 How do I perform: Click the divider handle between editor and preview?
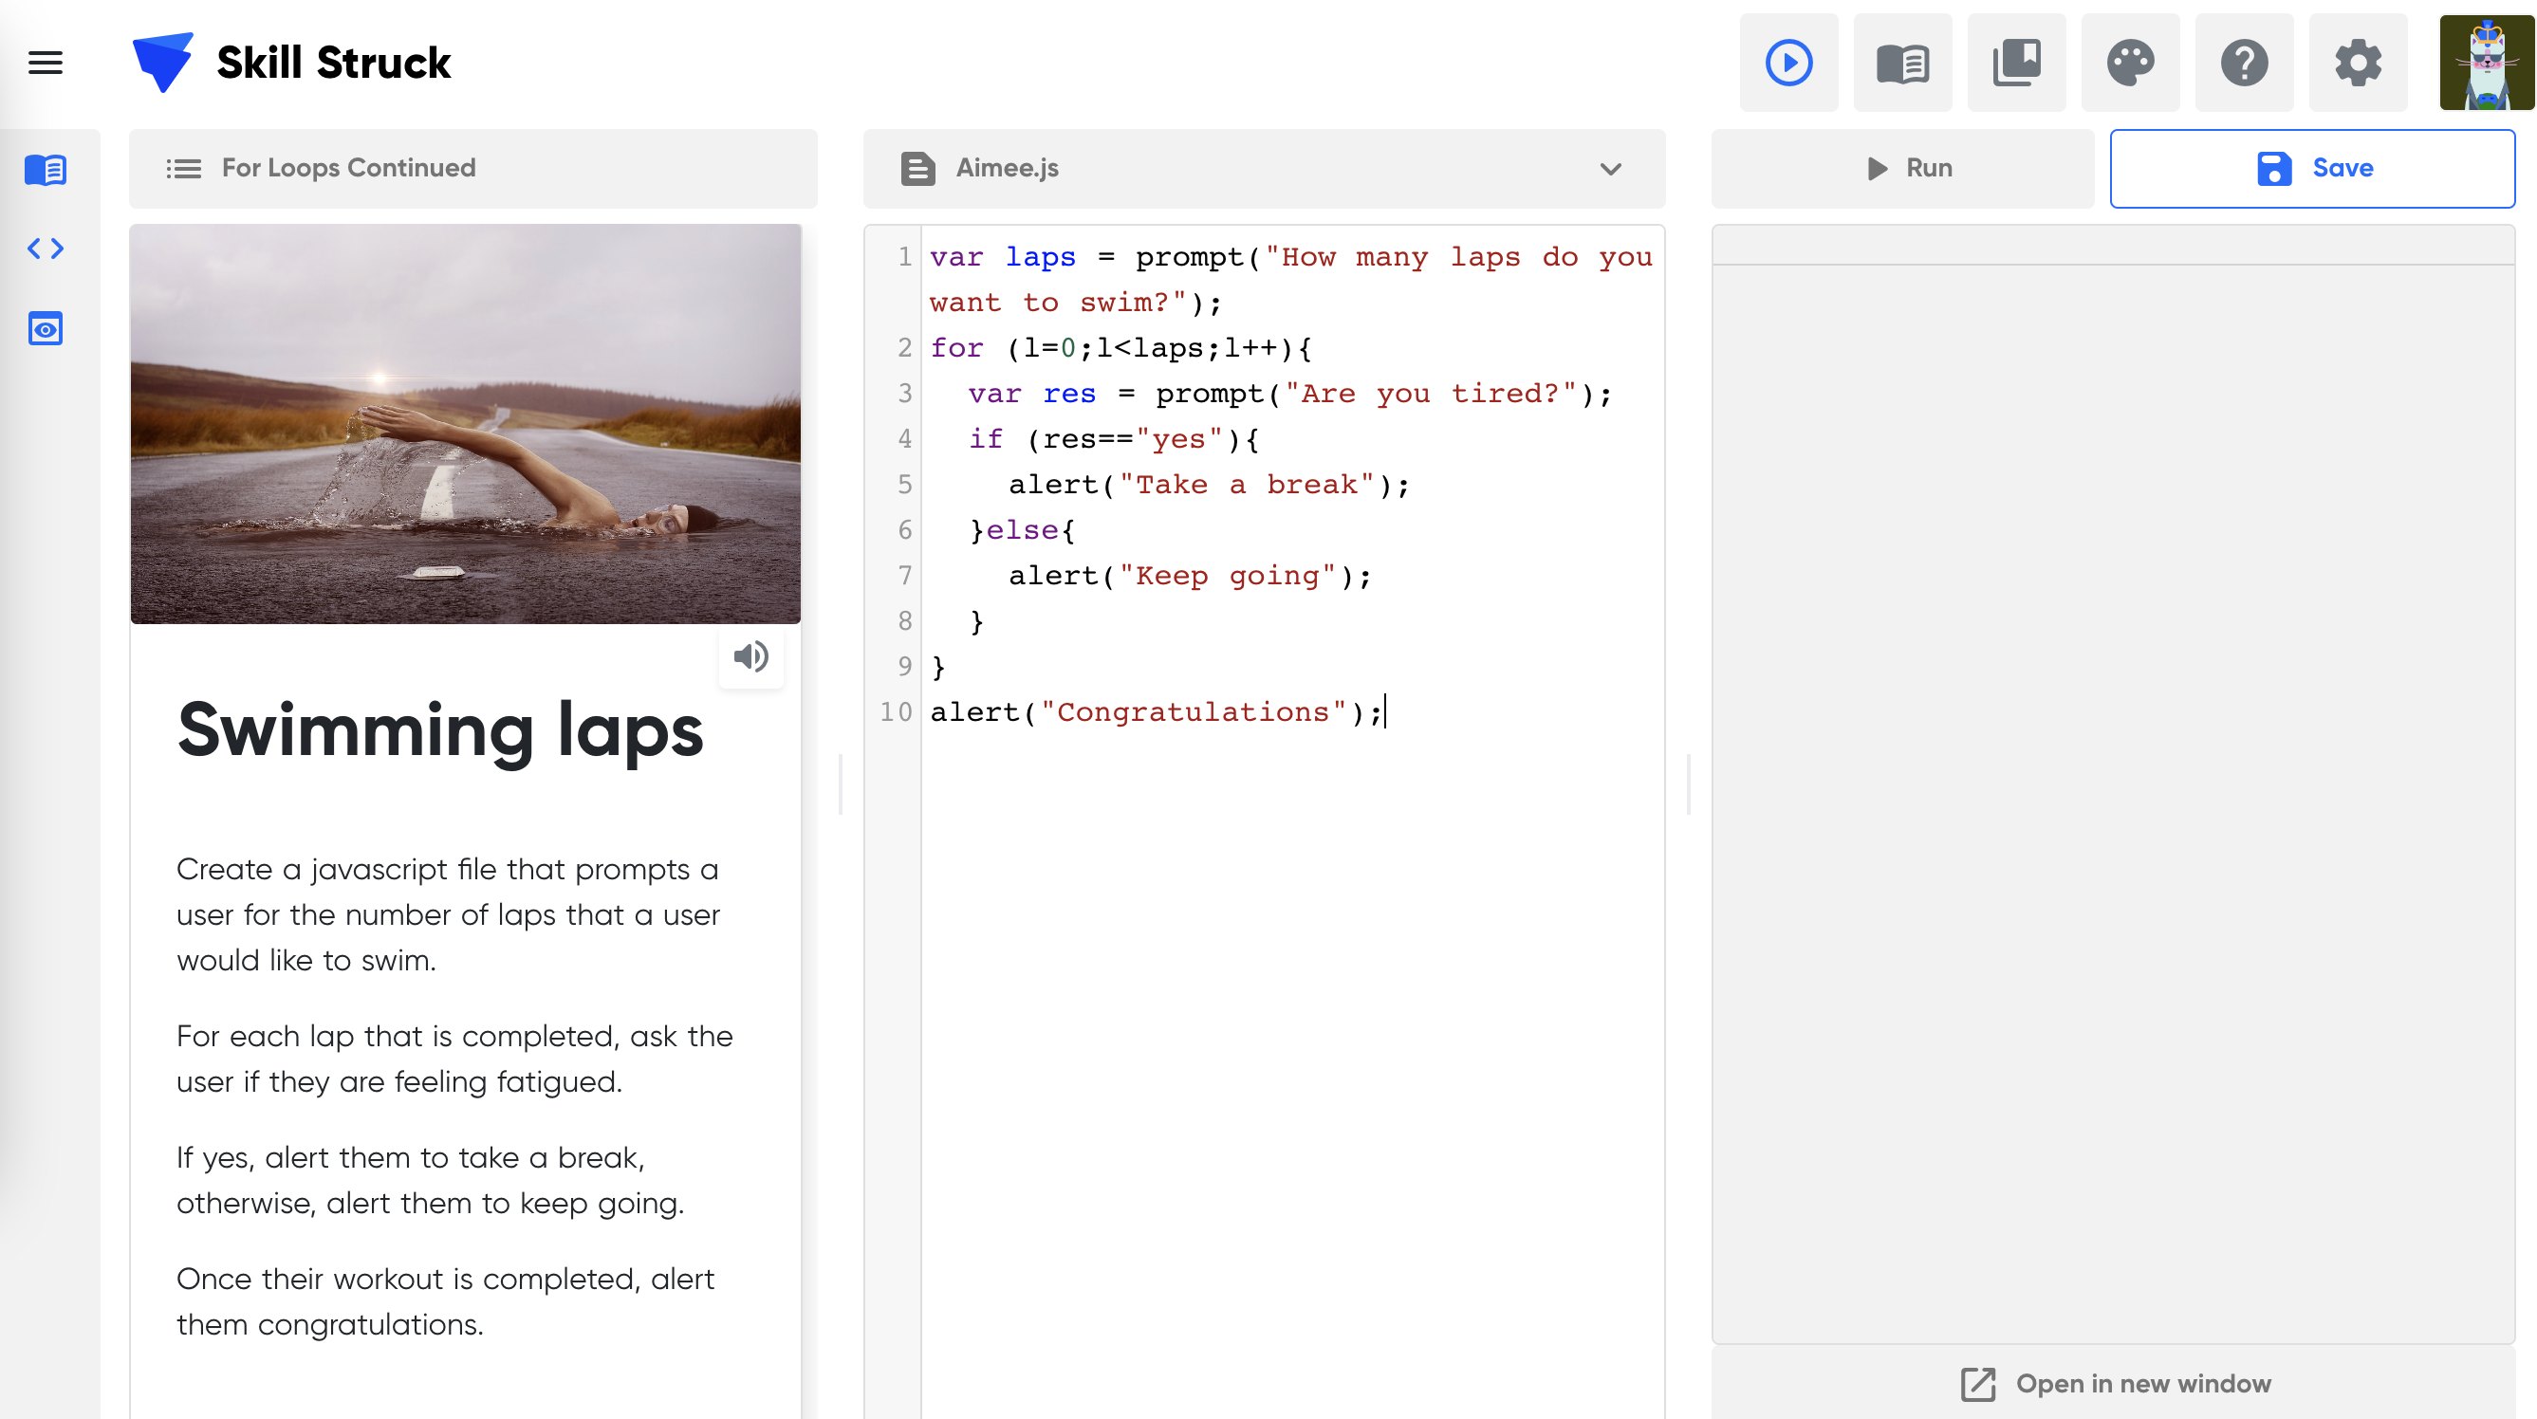click(1688, 784)
